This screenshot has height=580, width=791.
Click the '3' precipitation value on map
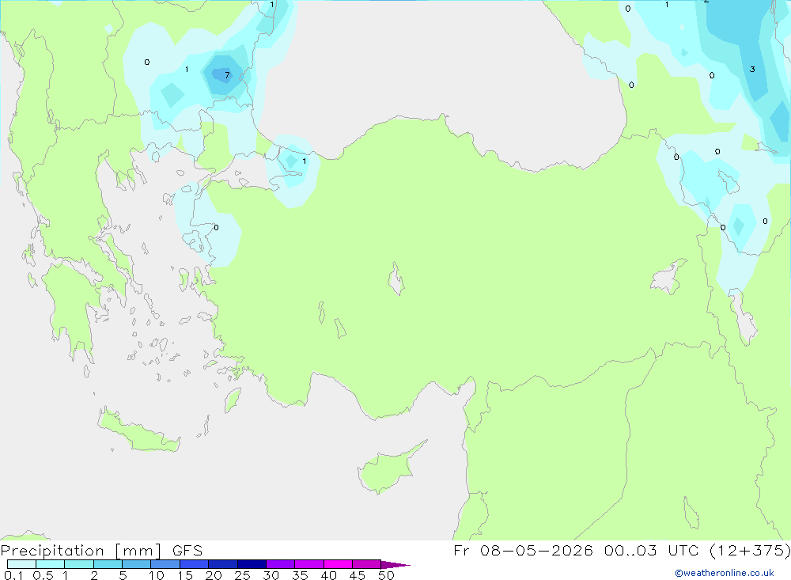(752, 69)
